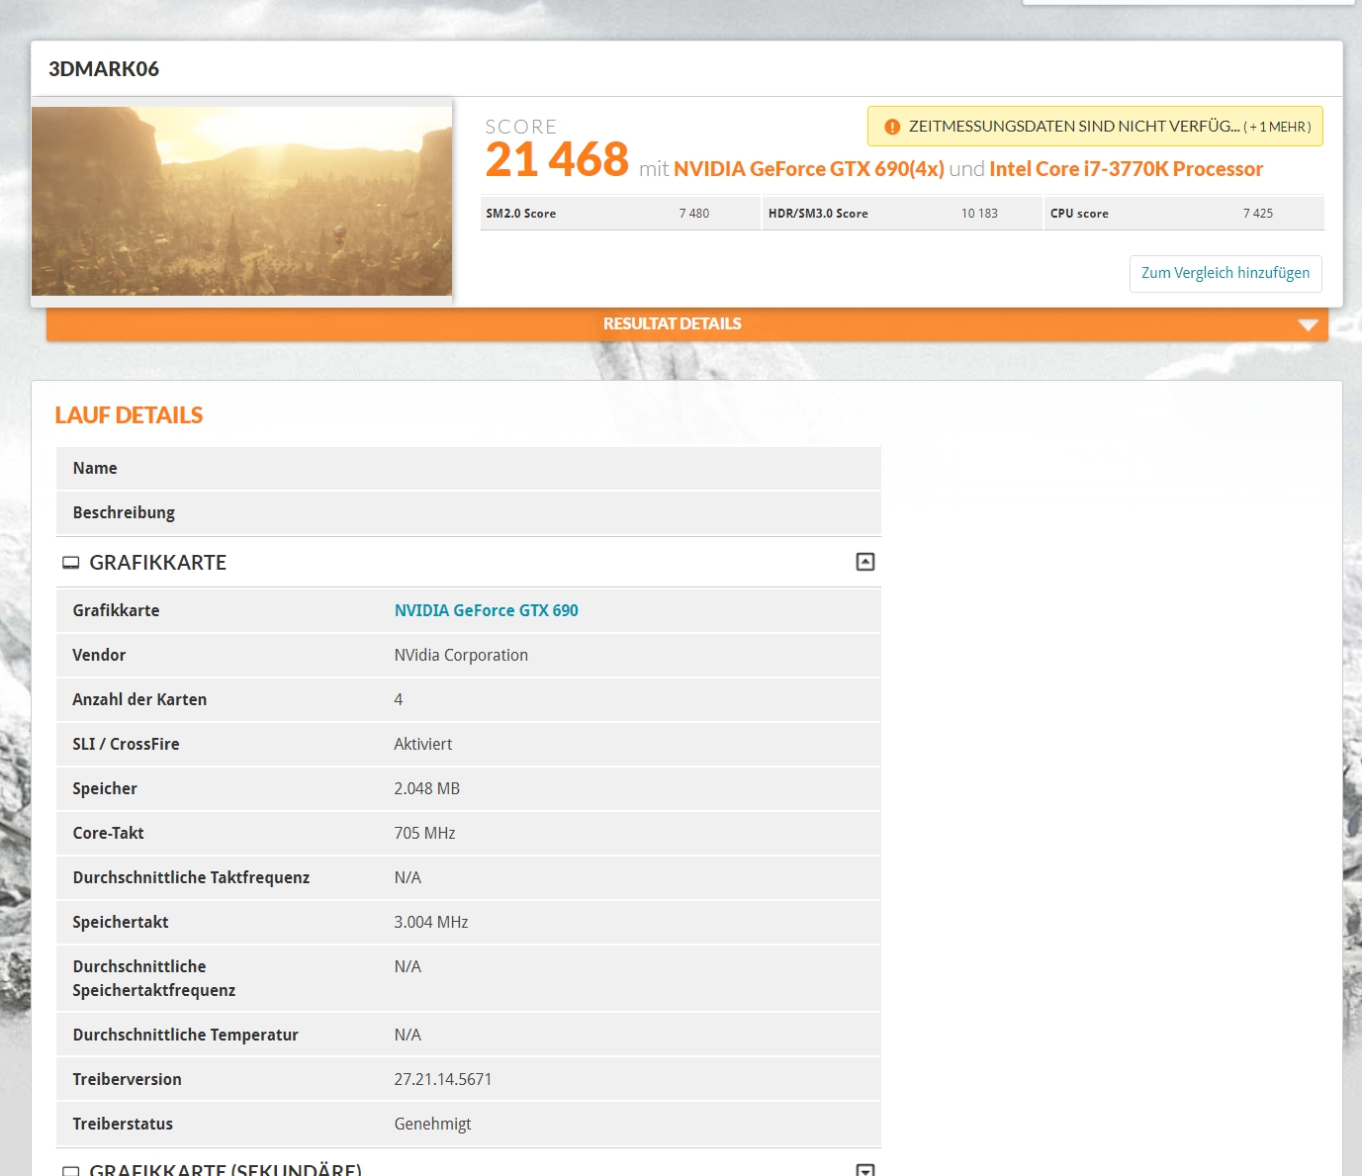Expand the Grafikkarte (Sekundäre) section arrow
1362x1176 pixels.
[x=865, y=1170]
